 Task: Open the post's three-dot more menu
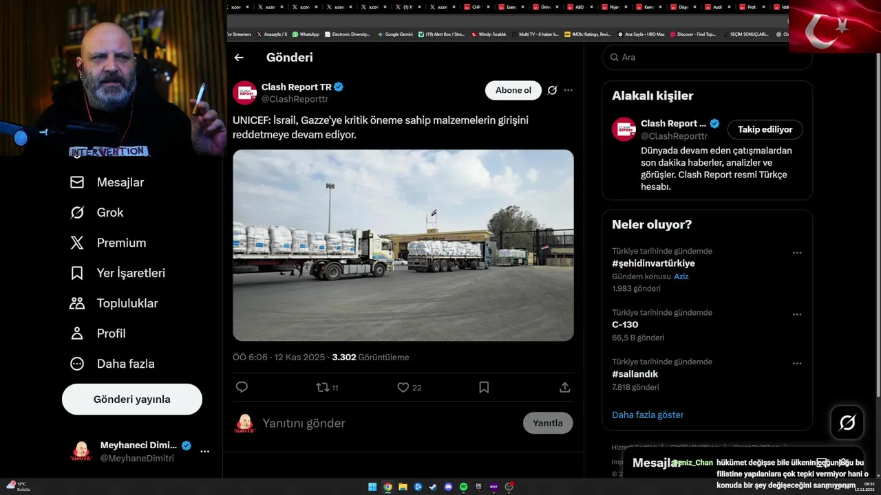[x=568, y=90]
